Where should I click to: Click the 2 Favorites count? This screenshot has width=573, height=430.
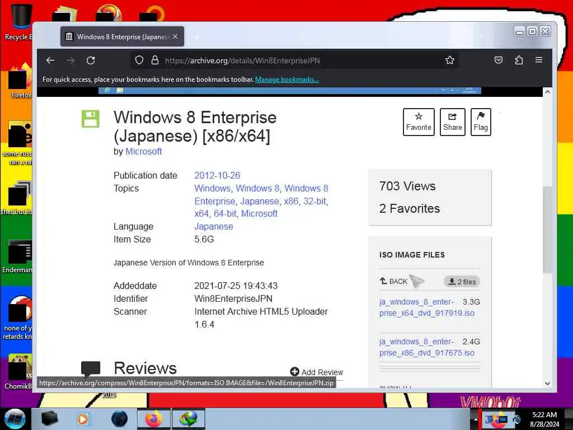[410, 208]
